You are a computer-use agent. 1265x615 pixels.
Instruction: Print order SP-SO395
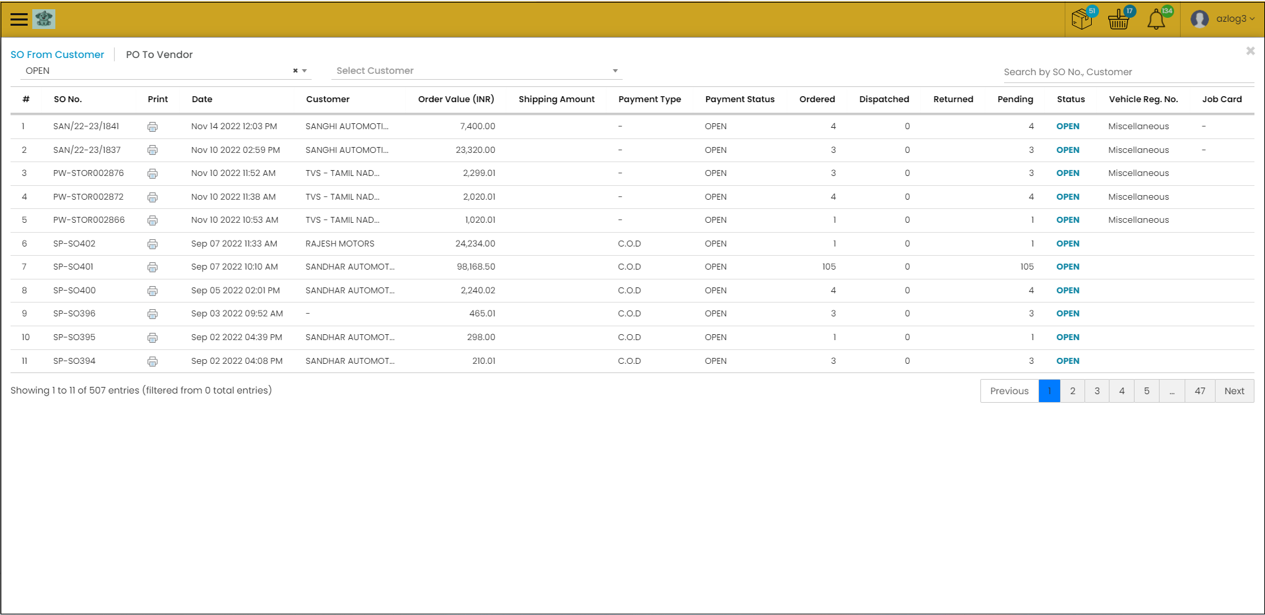[x=152, y=337]
